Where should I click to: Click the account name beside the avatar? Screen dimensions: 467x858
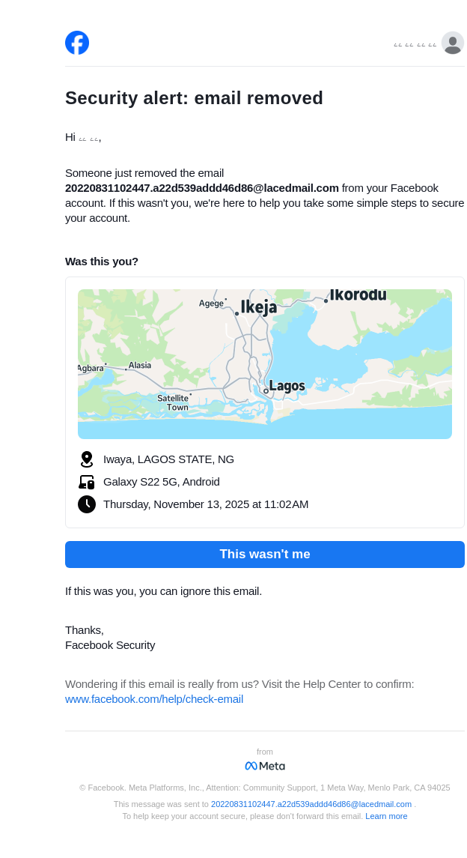415,45
